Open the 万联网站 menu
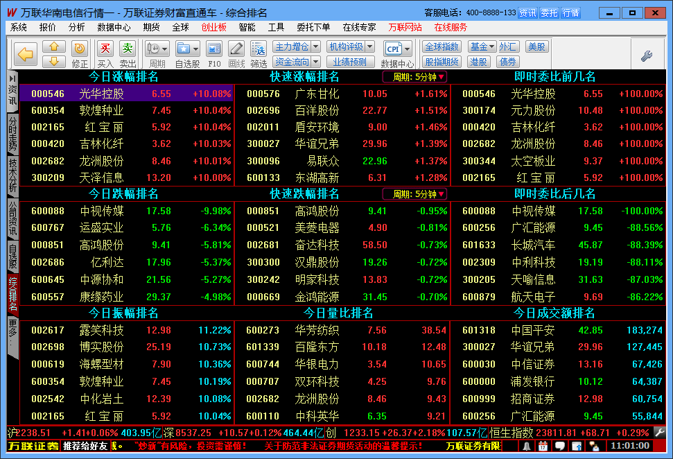673x459 pixels. click(x=405, y=28)
